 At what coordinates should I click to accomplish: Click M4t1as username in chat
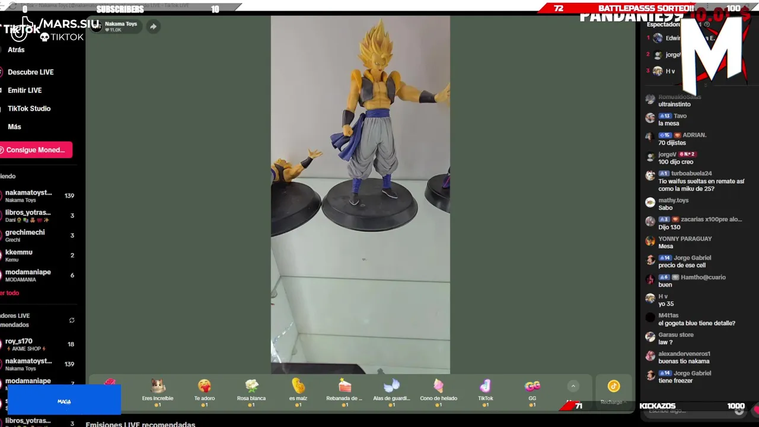click(x=668, y=316)
